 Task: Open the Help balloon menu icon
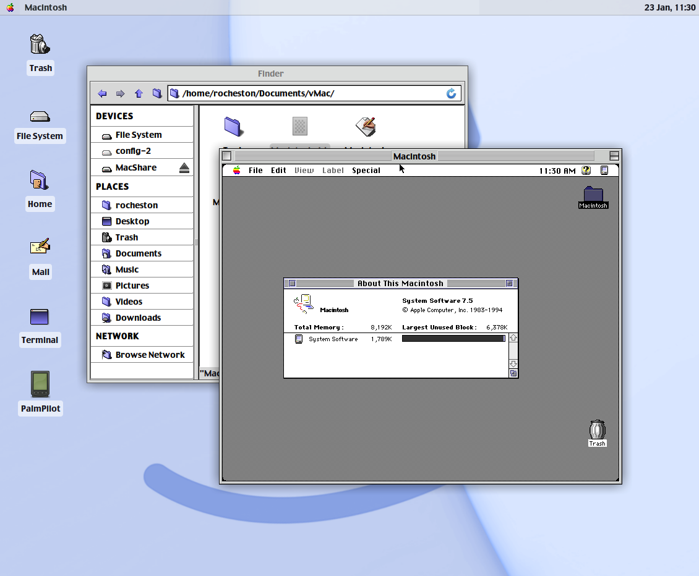586,170
